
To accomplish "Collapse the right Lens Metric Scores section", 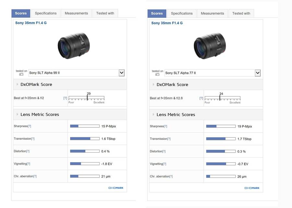I will point(153,114).
